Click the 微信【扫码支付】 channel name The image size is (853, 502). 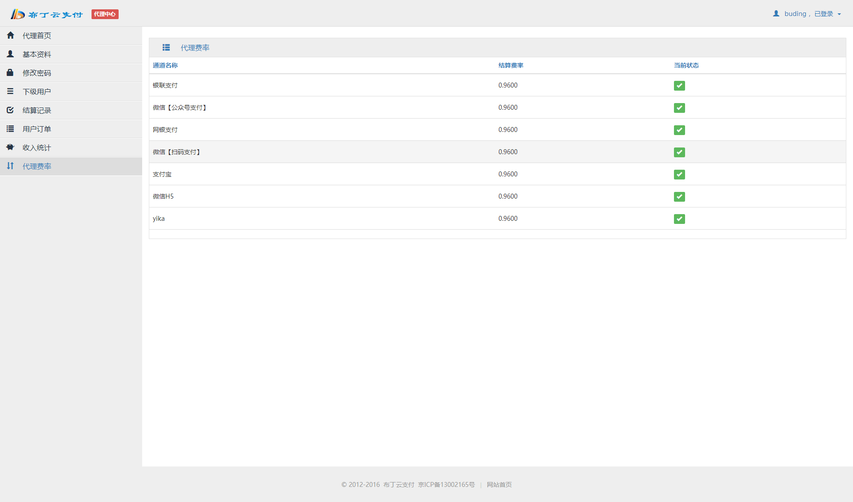click(177, 152)
